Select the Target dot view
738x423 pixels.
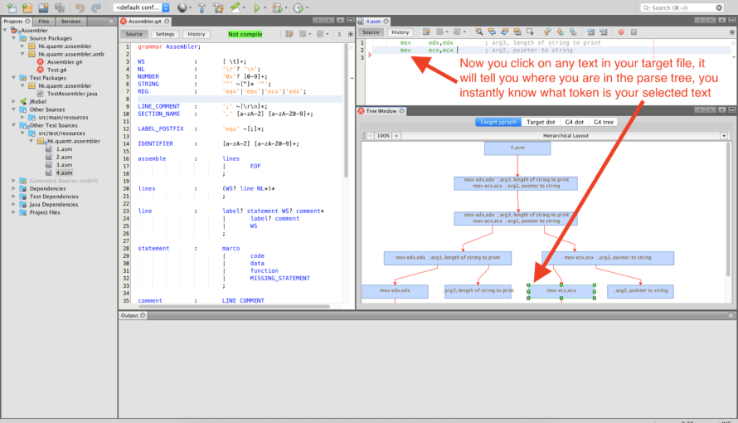point(541,122)
